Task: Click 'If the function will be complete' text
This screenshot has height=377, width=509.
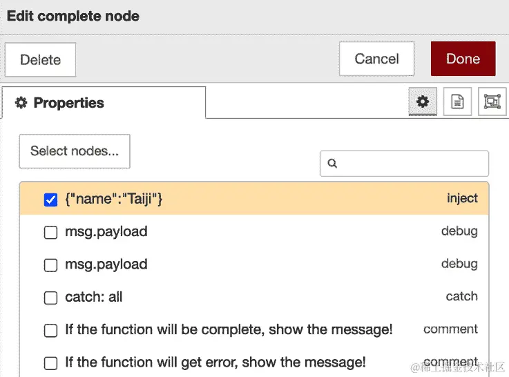Action: pyautogui.click(x=229, y=329)
